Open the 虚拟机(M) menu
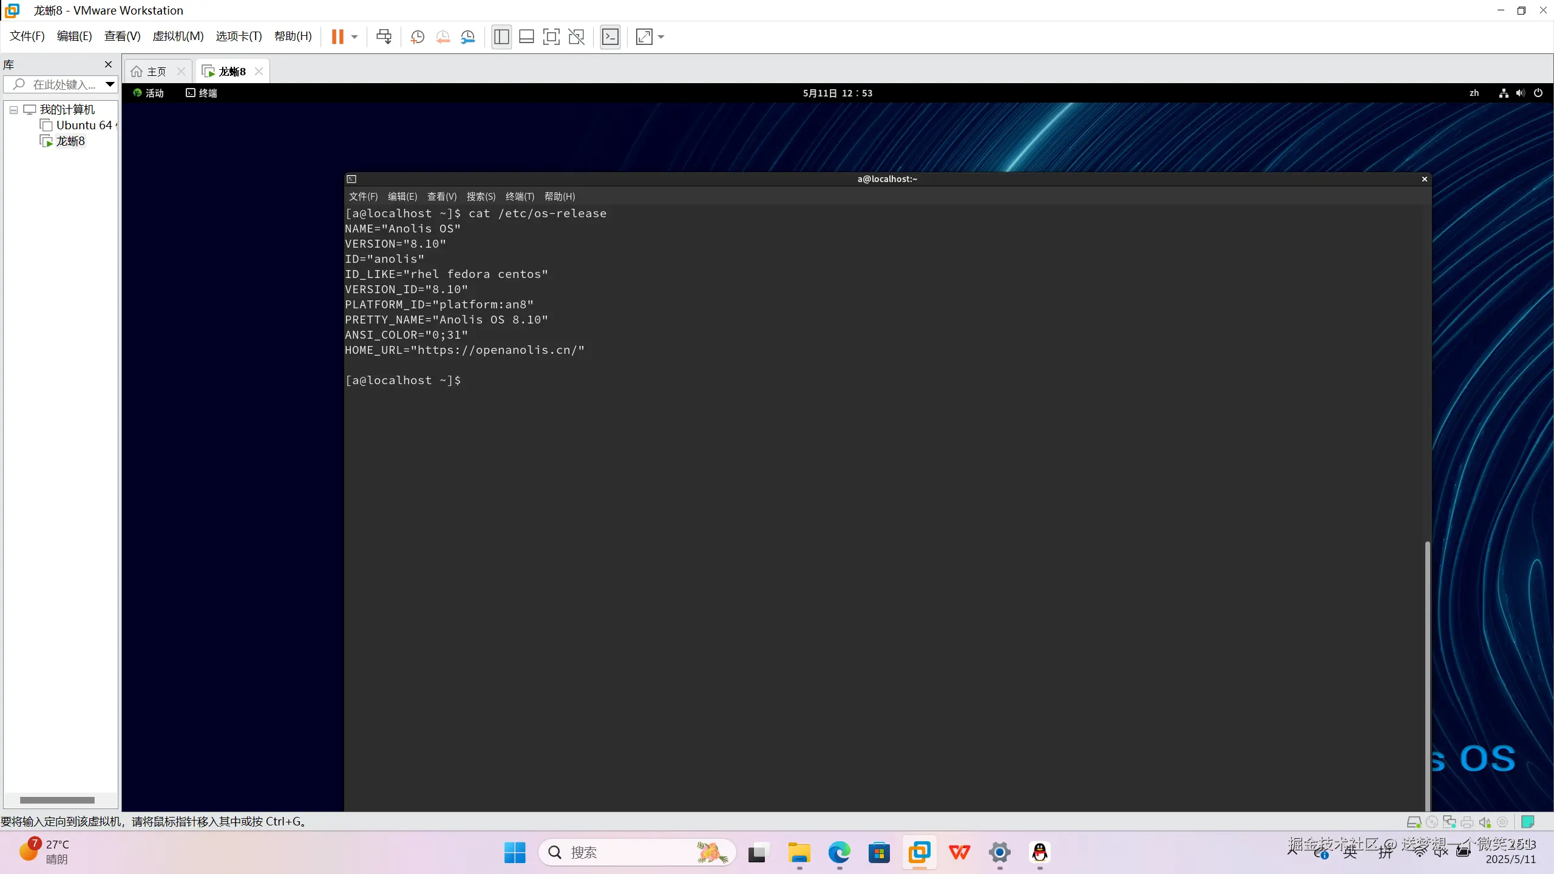 pos(178,36)
